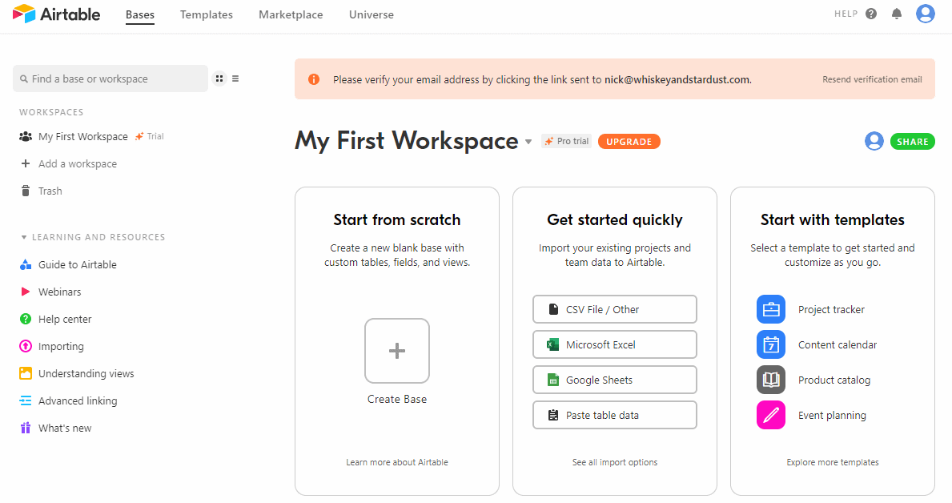Import from Microsoft Excel

pyautogui.click(x=615, y=344)
